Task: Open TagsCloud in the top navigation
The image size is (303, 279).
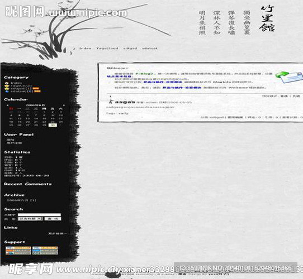Action: (107, 48)
